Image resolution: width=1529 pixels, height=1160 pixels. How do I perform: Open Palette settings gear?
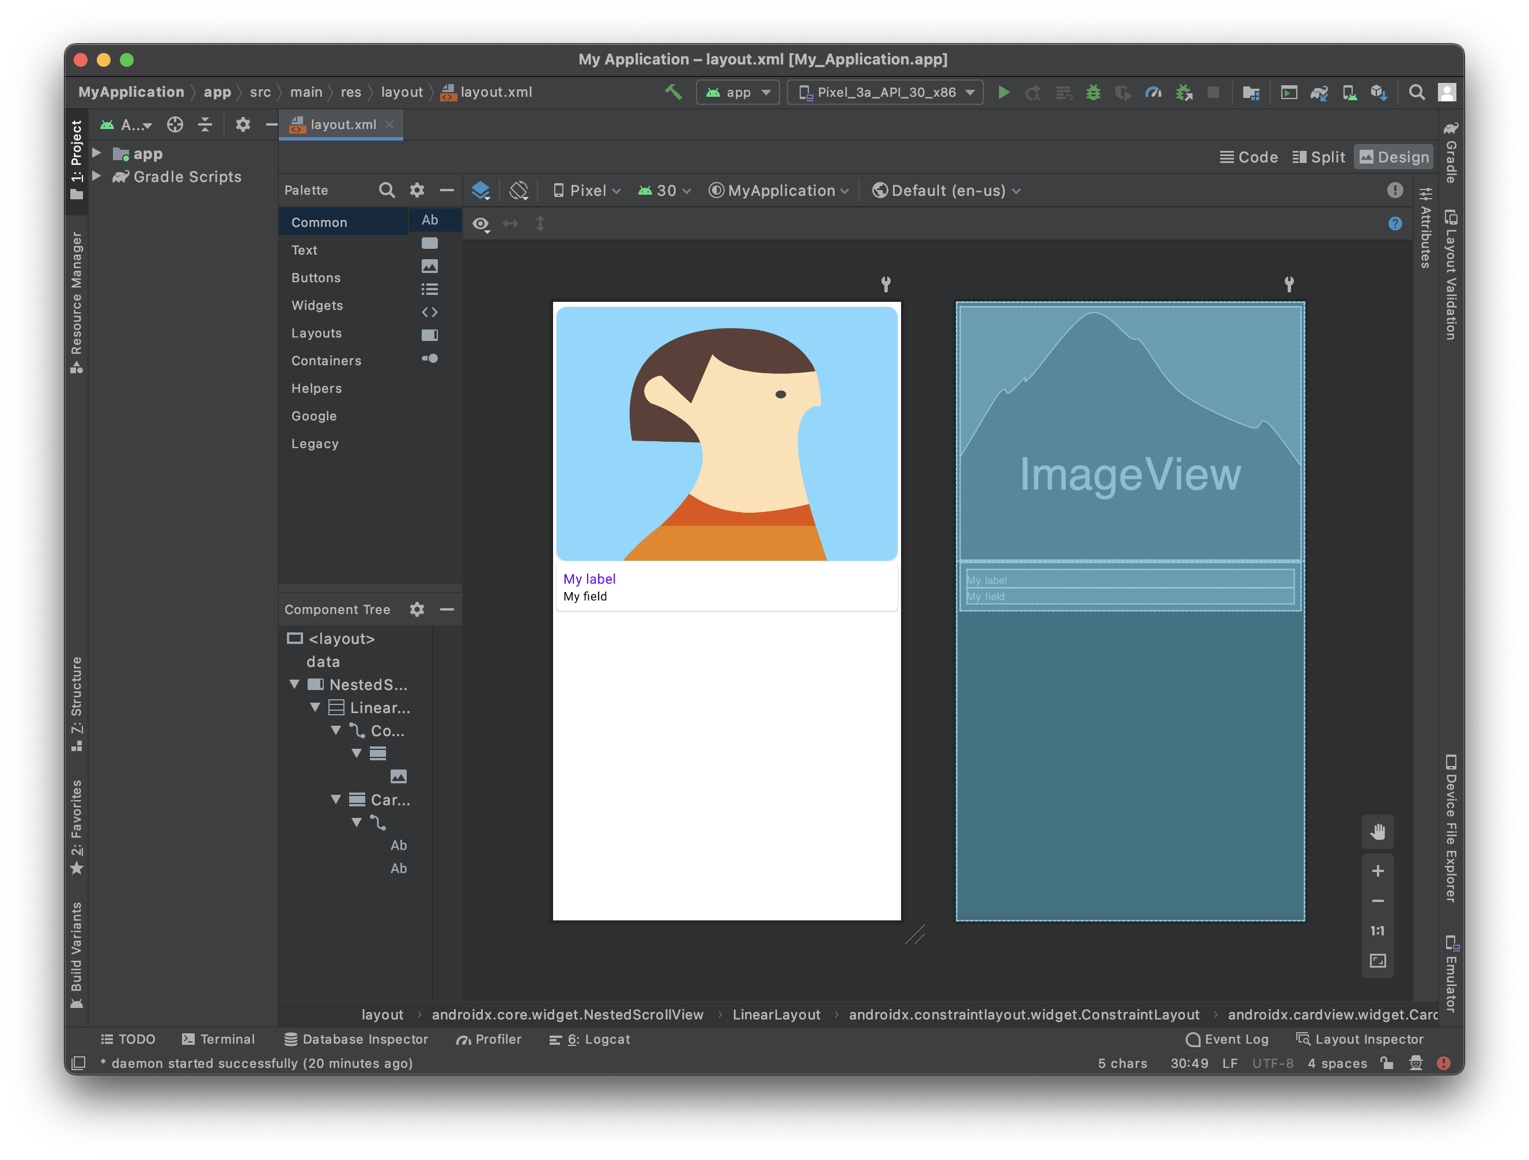pos(417,190)
